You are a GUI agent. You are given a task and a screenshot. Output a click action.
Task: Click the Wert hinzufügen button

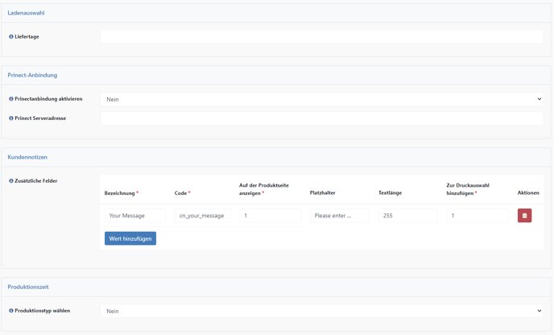pos(130,238)
